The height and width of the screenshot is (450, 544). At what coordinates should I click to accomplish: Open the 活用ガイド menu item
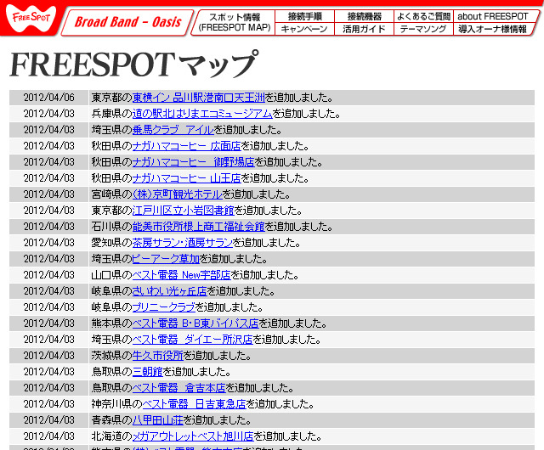click(x=364, y=29)
